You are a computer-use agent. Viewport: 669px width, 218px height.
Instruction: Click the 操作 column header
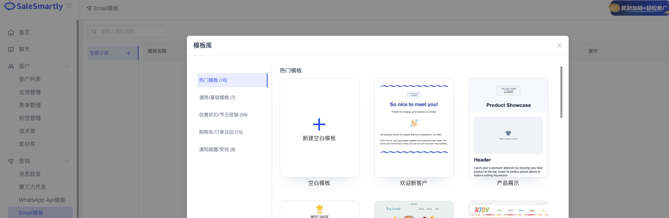pyautogui.click(x=593, y=51)
